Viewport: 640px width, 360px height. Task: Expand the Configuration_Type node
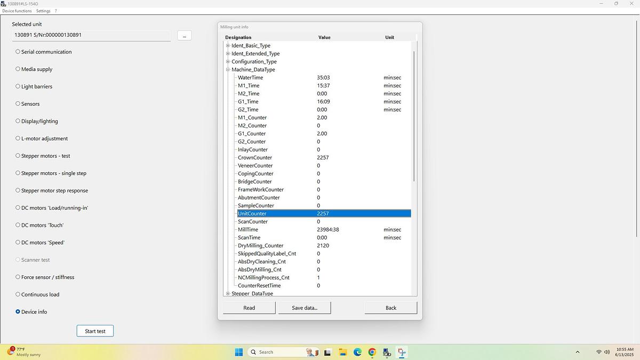click(228, 62)
